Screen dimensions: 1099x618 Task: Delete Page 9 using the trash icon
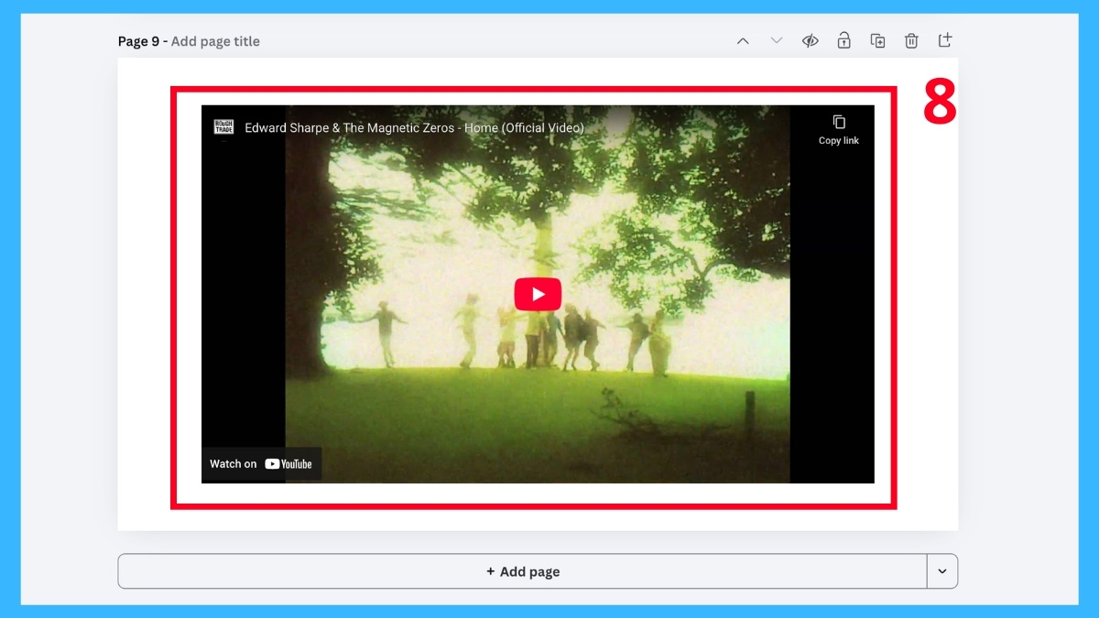[x=910, y=40]
